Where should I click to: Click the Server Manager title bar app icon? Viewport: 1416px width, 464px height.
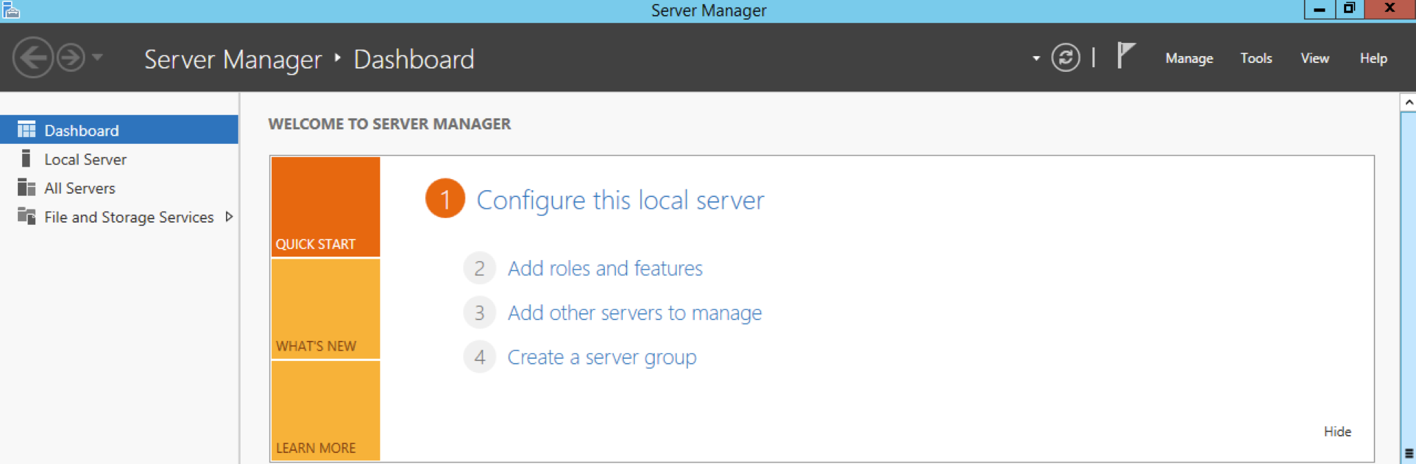tap(11, 10)
